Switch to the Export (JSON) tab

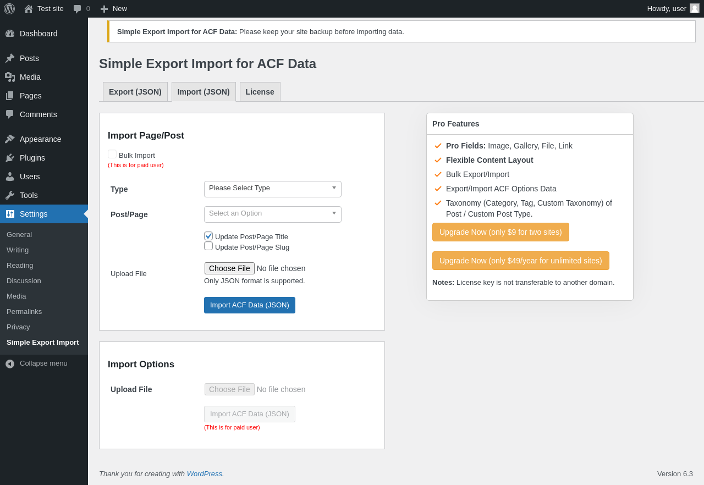click(135, 92)
